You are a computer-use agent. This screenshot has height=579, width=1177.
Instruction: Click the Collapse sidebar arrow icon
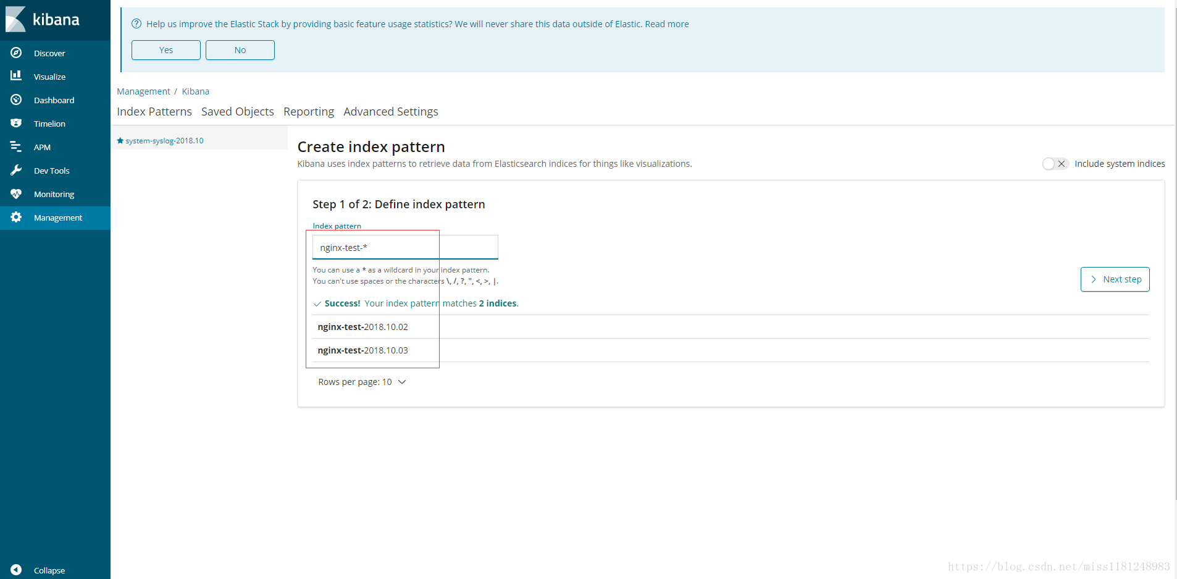point(16,570)
